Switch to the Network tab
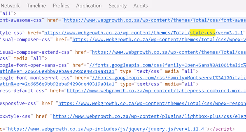This screenshot has height=132, width=246. click(x=10, y=6)
